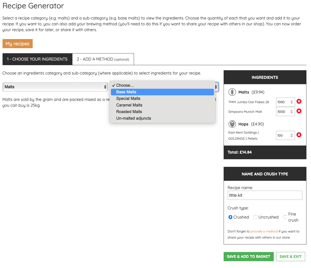Switch to the ADD A METHOD tab
311x268 pixels.
(x=103, y=59)
